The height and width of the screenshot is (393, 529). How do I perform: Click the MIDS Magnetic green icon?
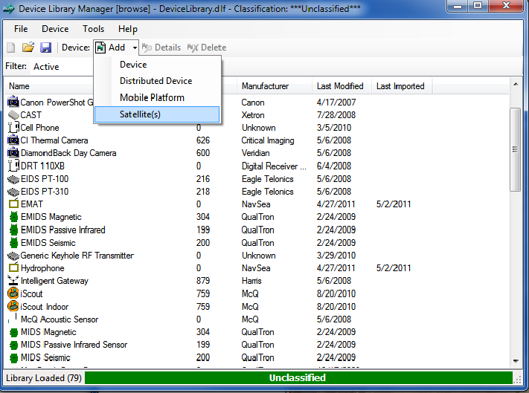click(x=13, y=332)
